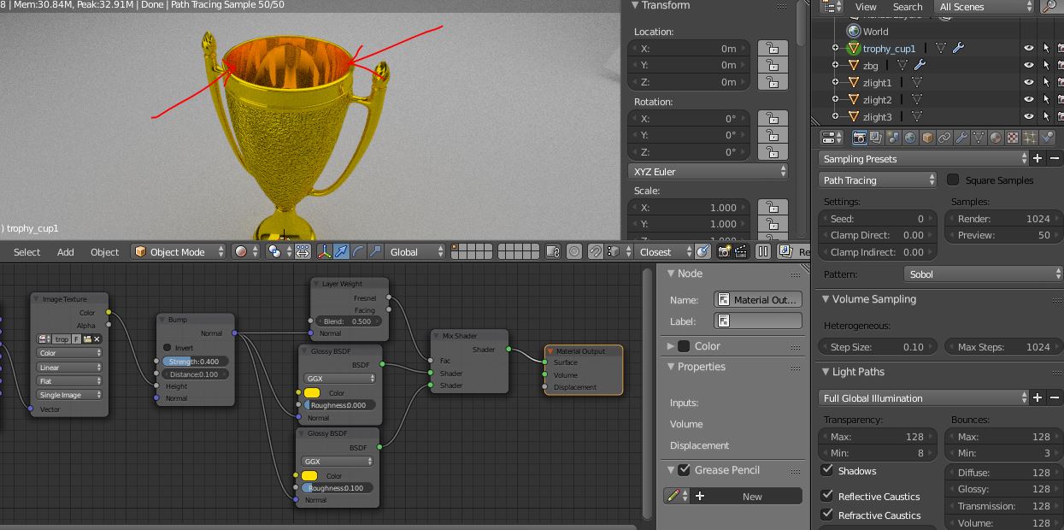This screenshot has height=530, width=1064.
Task: Open the Physics properties tab
Action: pos(1048,138)
